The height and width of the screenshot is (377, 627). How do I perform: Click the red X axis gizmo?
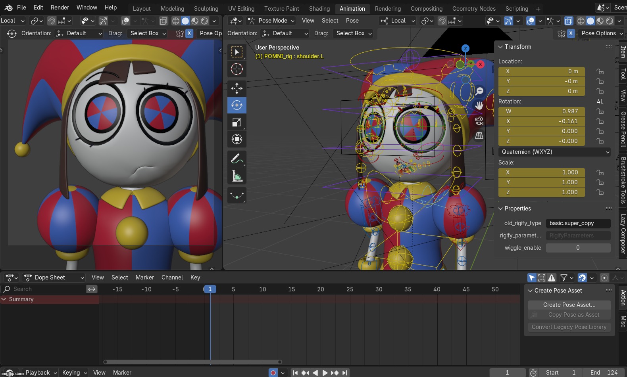click(480, 64)
